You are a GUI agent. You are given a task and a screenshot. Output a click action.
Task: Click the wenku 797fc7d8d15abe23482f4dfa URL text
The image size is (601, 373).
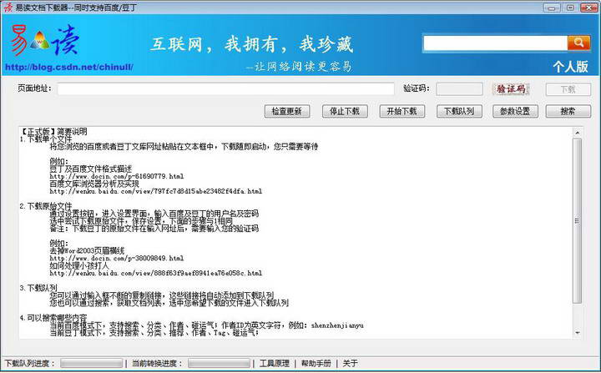click(155, 191)
